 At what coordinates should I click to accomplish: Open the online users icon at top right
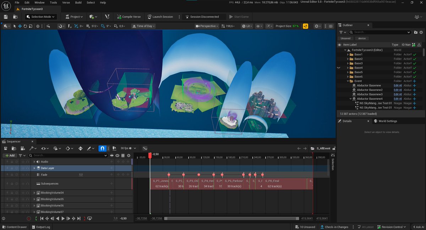click(417, 17)
